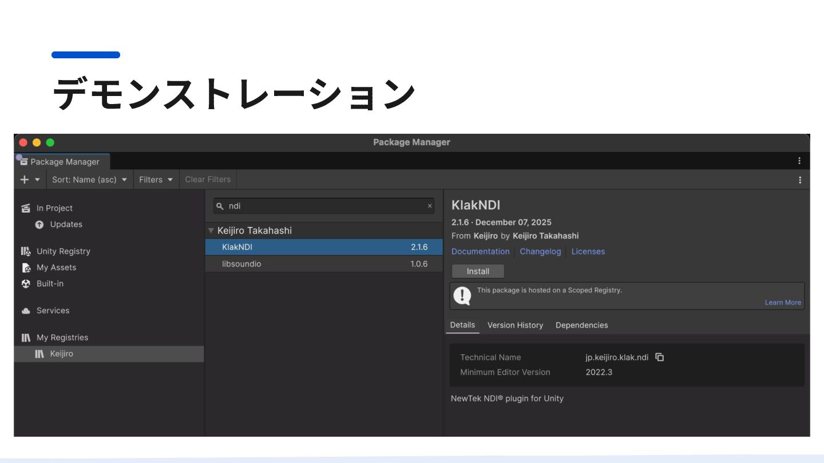The image size is (824, 463).
Task: Click the Keijiro registry library icon
Action: pos(39,354)
